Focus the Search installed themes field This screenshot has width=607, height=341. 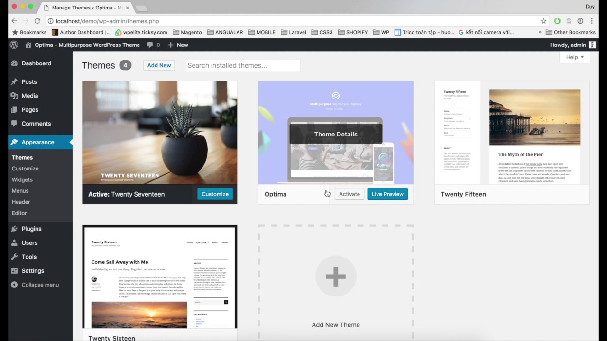(x=242, y=65)
